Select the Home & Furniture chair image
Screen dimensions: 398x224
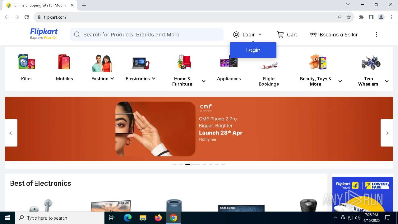click(184, 62)
